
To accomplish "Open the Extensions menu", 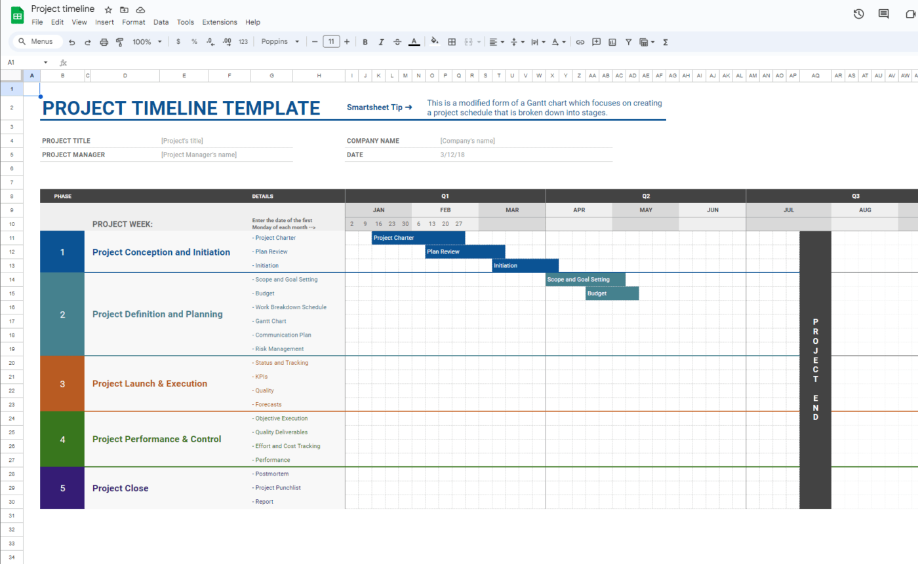I will tap(220, 22).
